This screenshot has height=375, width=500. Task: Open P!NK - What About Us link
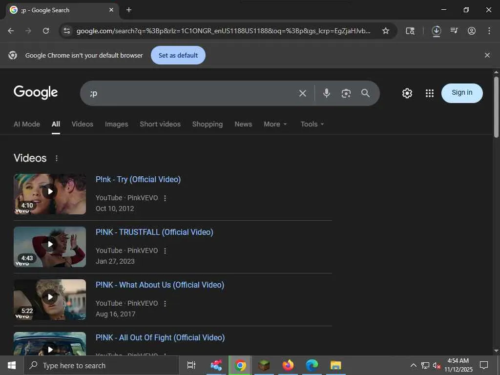(160, 285)
